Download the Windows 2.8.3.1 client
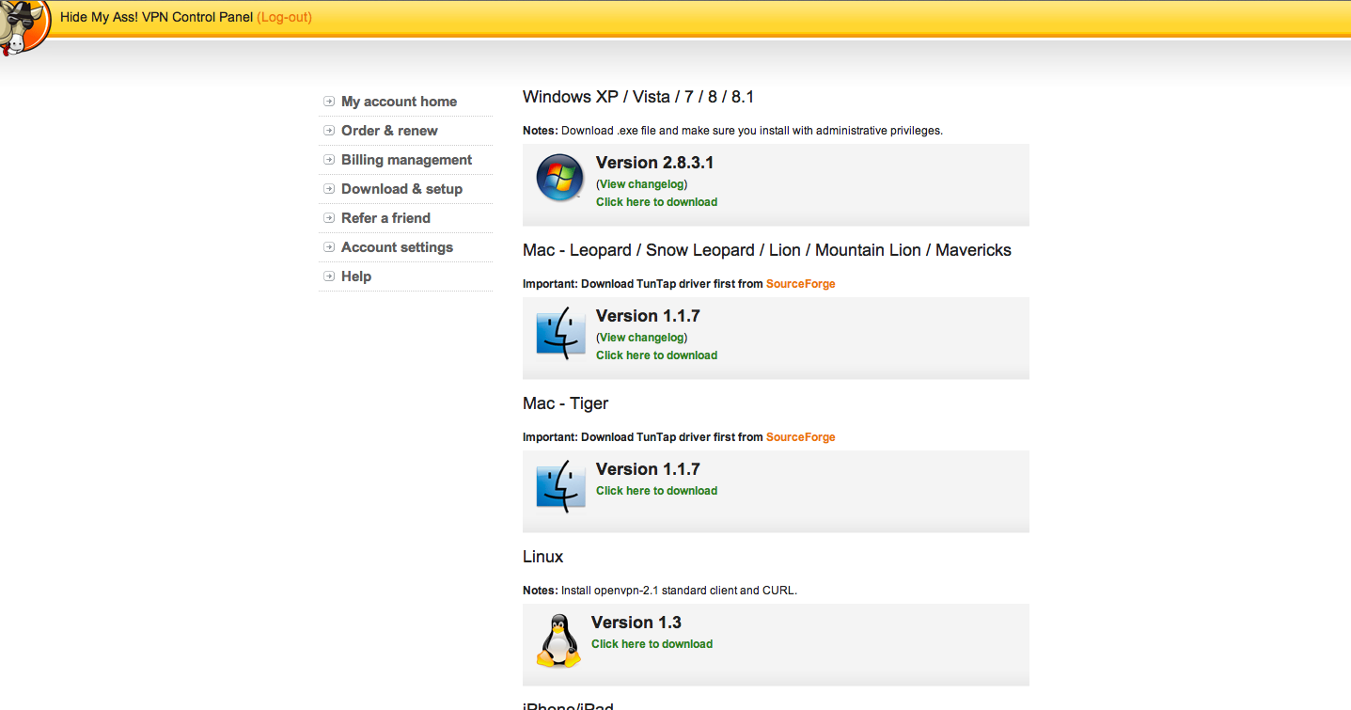 tap(656, 202)
